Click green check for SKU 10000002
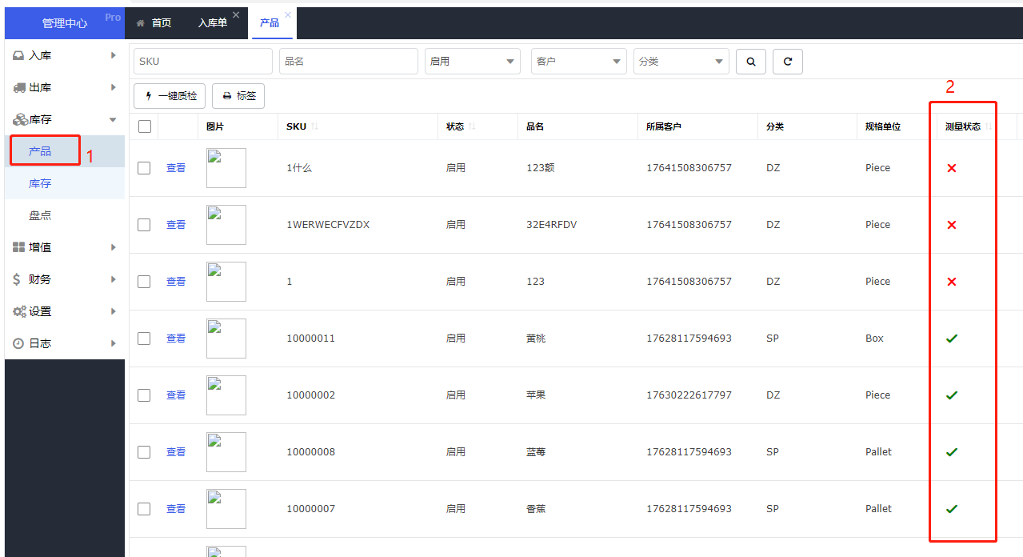Screen dimensions: 1023x557 tap(952, 395)
